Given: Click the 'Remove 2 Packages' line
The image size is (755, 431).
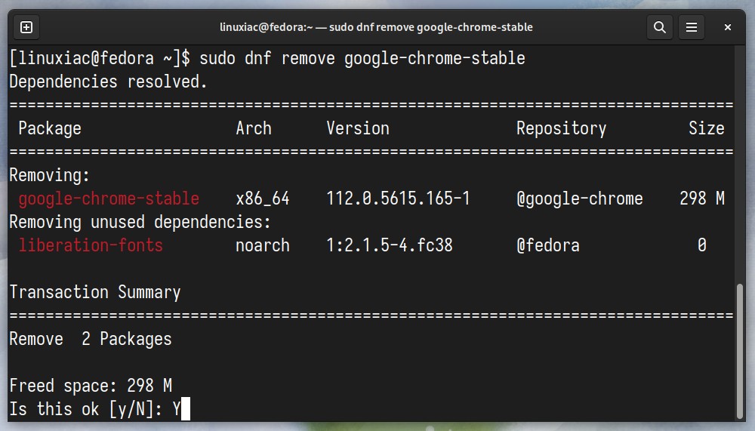Looking at the screenshot, I should (91, 339).
